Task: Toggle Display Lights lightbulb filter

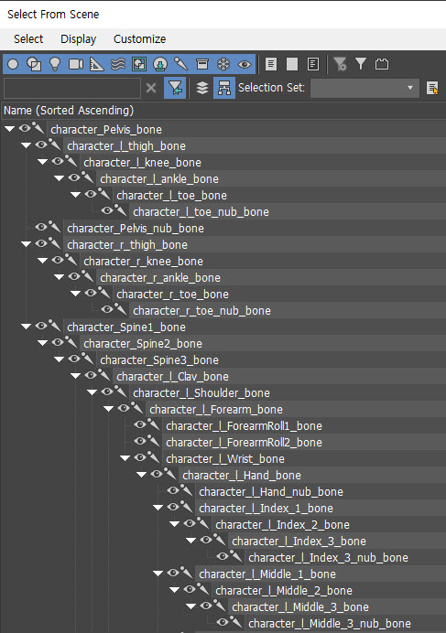Action: (x=55, y=64)
